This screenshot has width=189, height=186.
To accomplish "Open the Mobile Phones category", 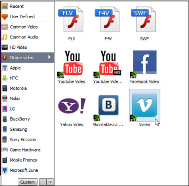I will 28,160.
